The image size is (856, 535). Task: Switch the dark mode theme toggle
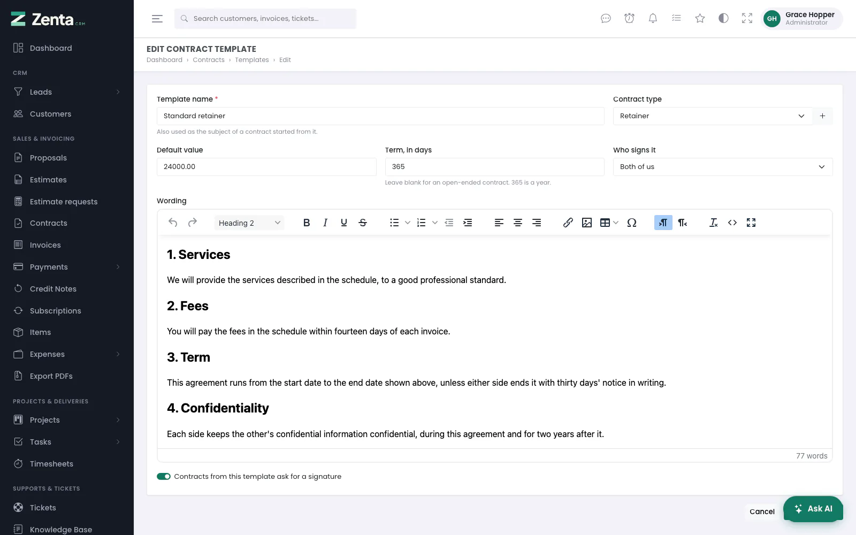pos(723,18)
